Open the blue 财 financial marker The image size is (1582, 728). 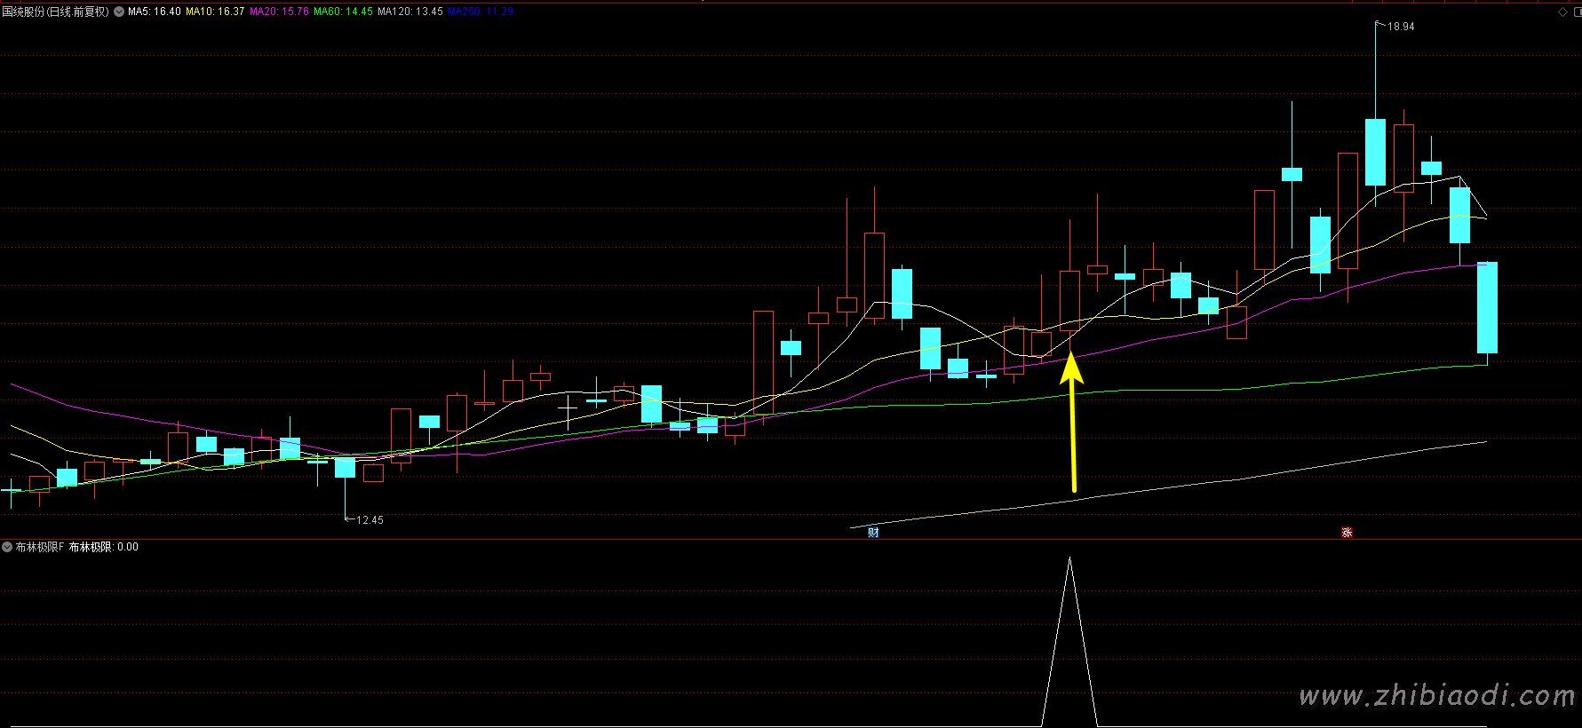click(x=873, y=533)
